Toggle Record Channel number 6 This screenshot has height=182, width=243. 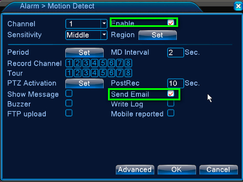(111, 63)
